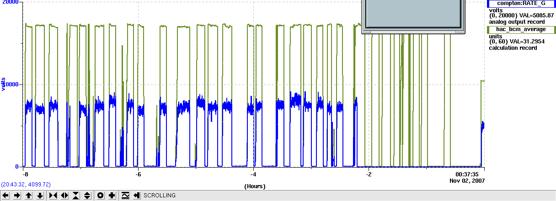Click the 'calculation record' label

click(x=513, y=48)
